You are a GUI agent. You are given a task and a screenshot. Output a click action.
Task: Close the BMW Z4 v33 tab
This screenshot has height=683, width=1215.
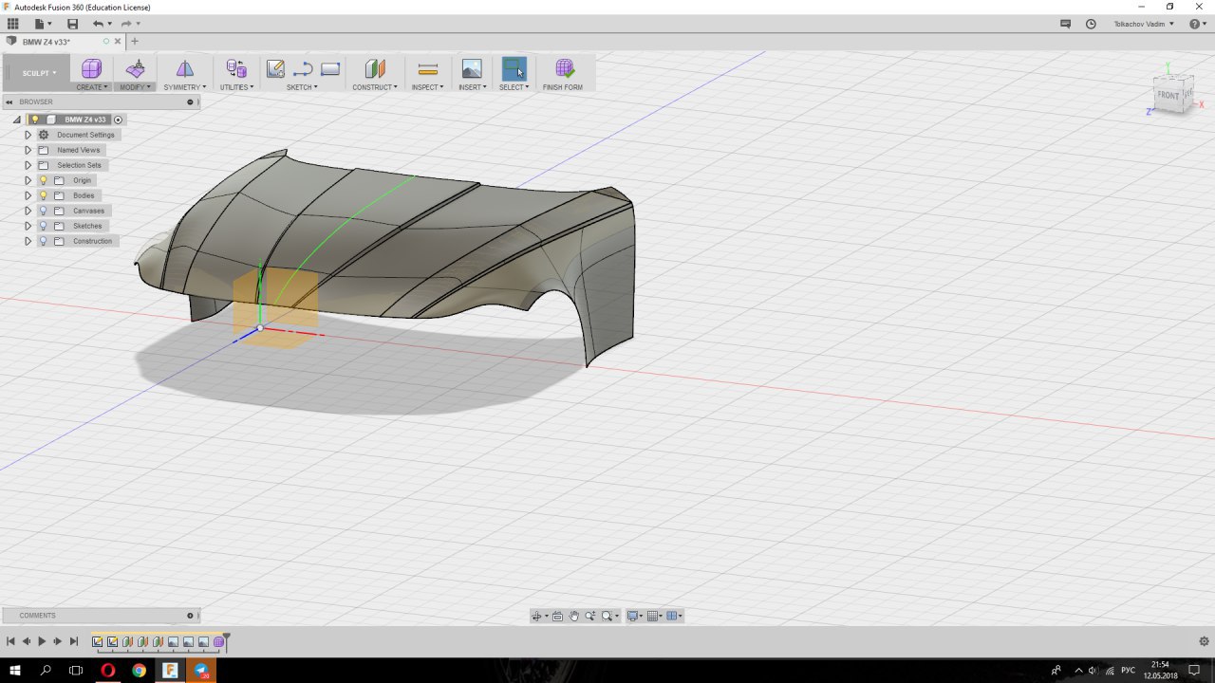coord(118,42)
